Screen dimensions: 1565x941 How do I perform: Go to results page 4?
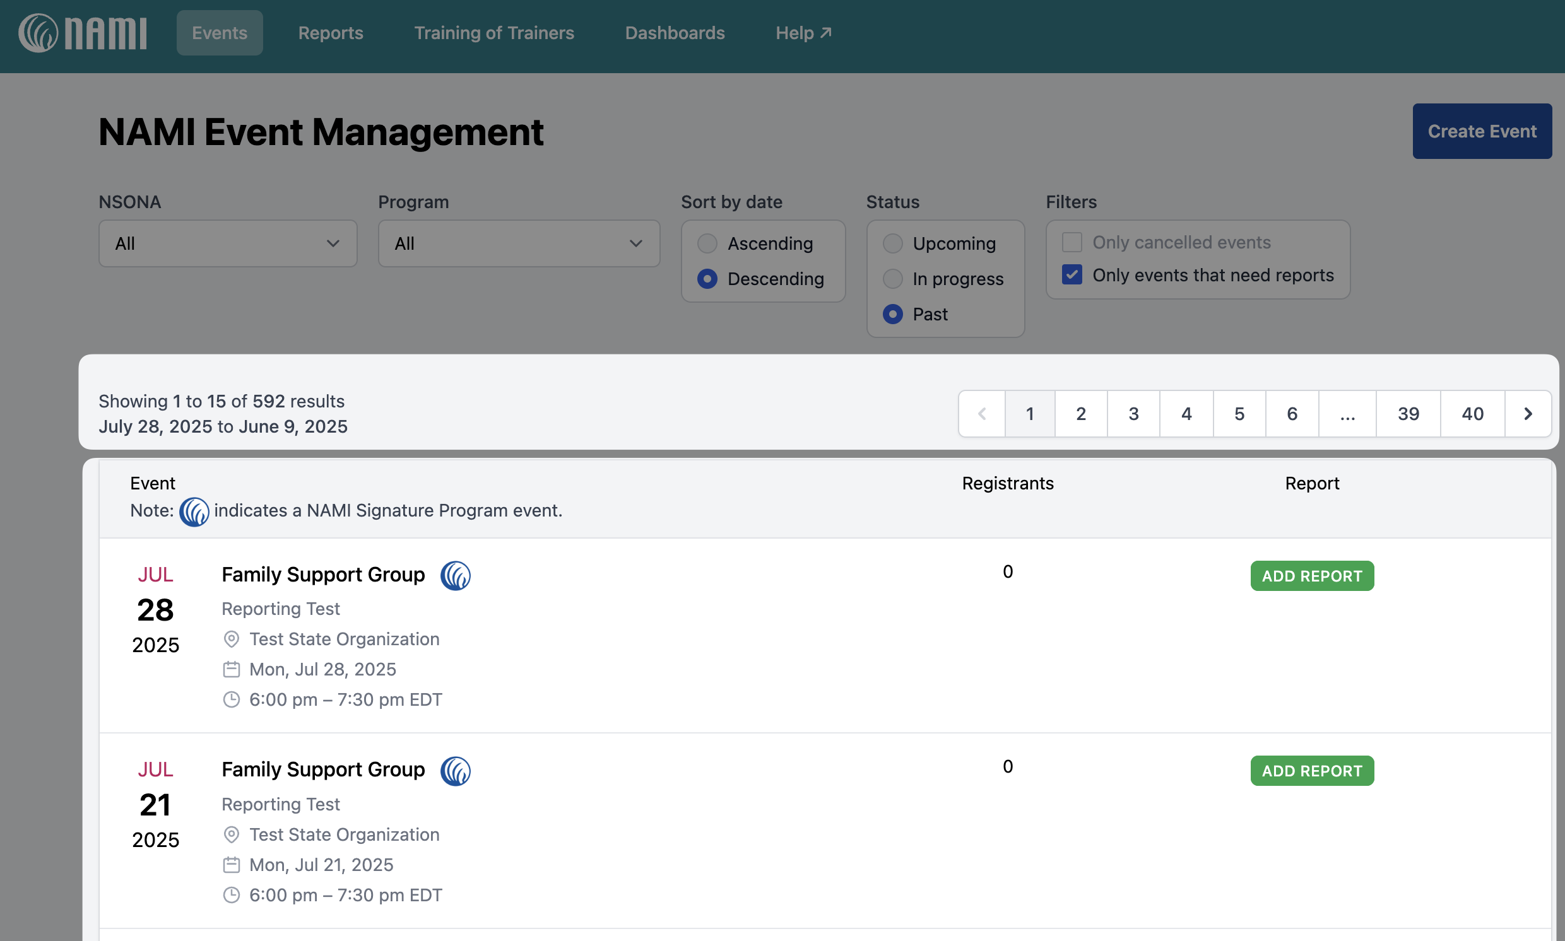click(1186, 414)
